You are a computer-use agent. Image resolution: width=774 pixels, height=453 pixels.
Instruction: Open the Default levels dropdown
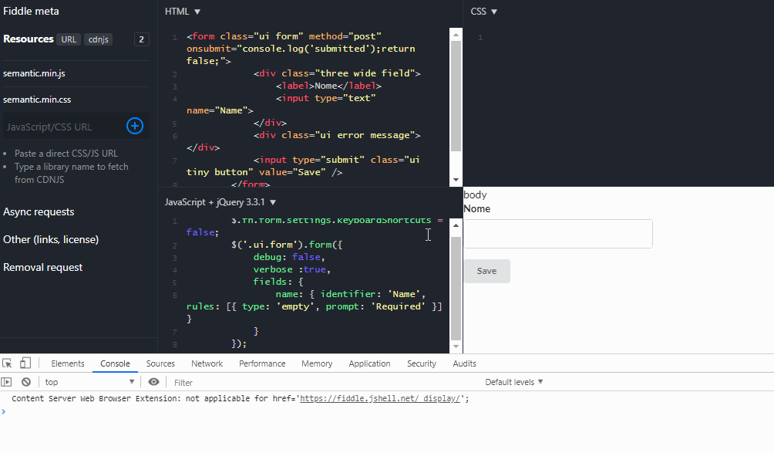click(513, 381)
